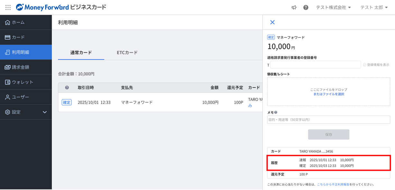The image size is (395, 190).
Task: Open the テスト株式会社 company dropdown
Action: pos(333,7)
